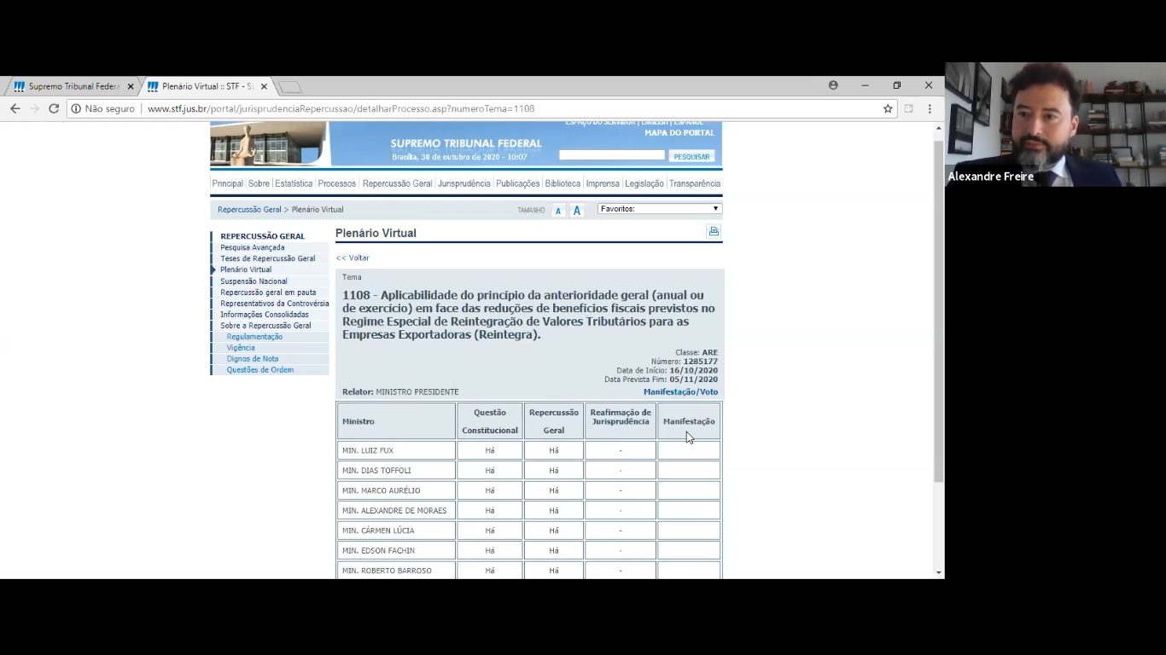Image resolution: width=1166 pixels, height=655 pixels.
Task: Click MIN. LUIZ FUX row name
Action: 368,450
